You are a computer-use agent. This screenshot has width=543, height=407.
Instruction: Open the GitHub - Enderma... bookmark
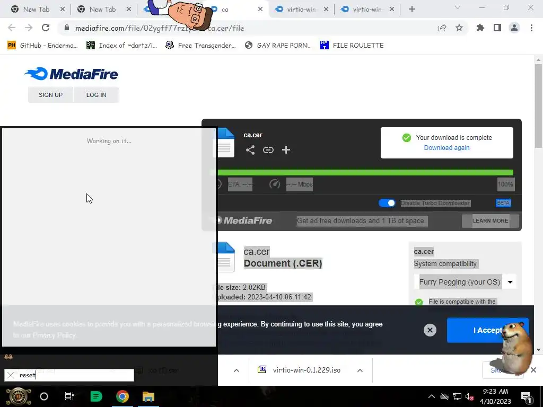[42, 46]
